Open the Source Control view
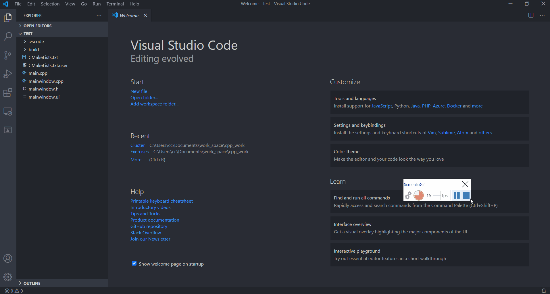550x294 pixels. click(8, 55)
